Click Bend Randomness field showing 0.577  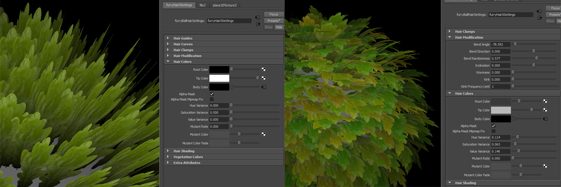pos(501,58)
